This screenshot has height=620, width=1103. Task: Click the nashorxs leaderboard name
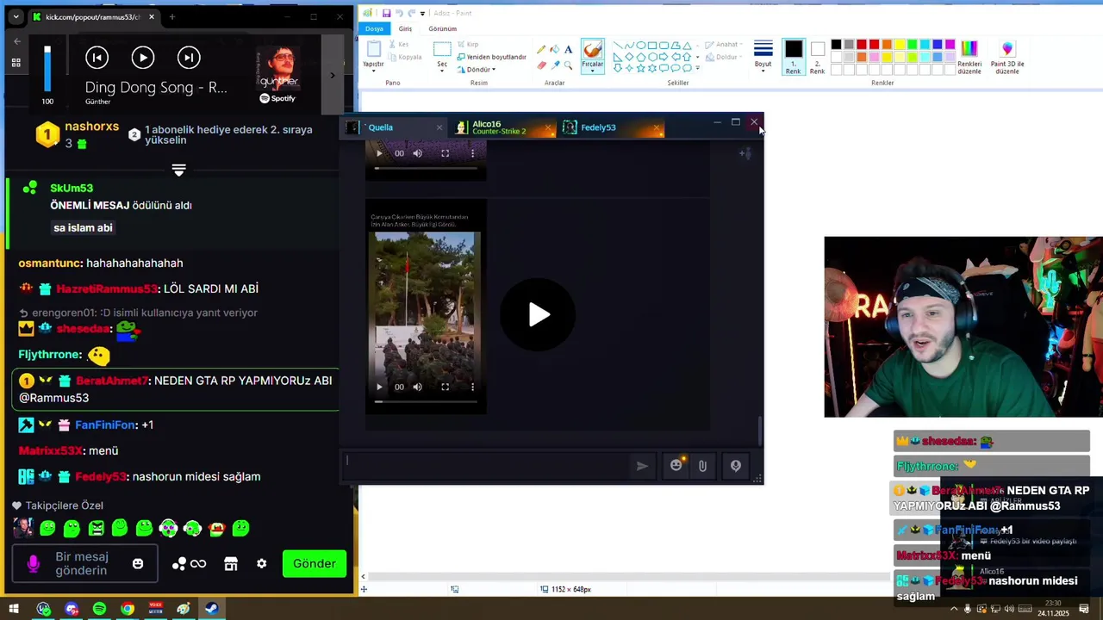coord(92,127)
